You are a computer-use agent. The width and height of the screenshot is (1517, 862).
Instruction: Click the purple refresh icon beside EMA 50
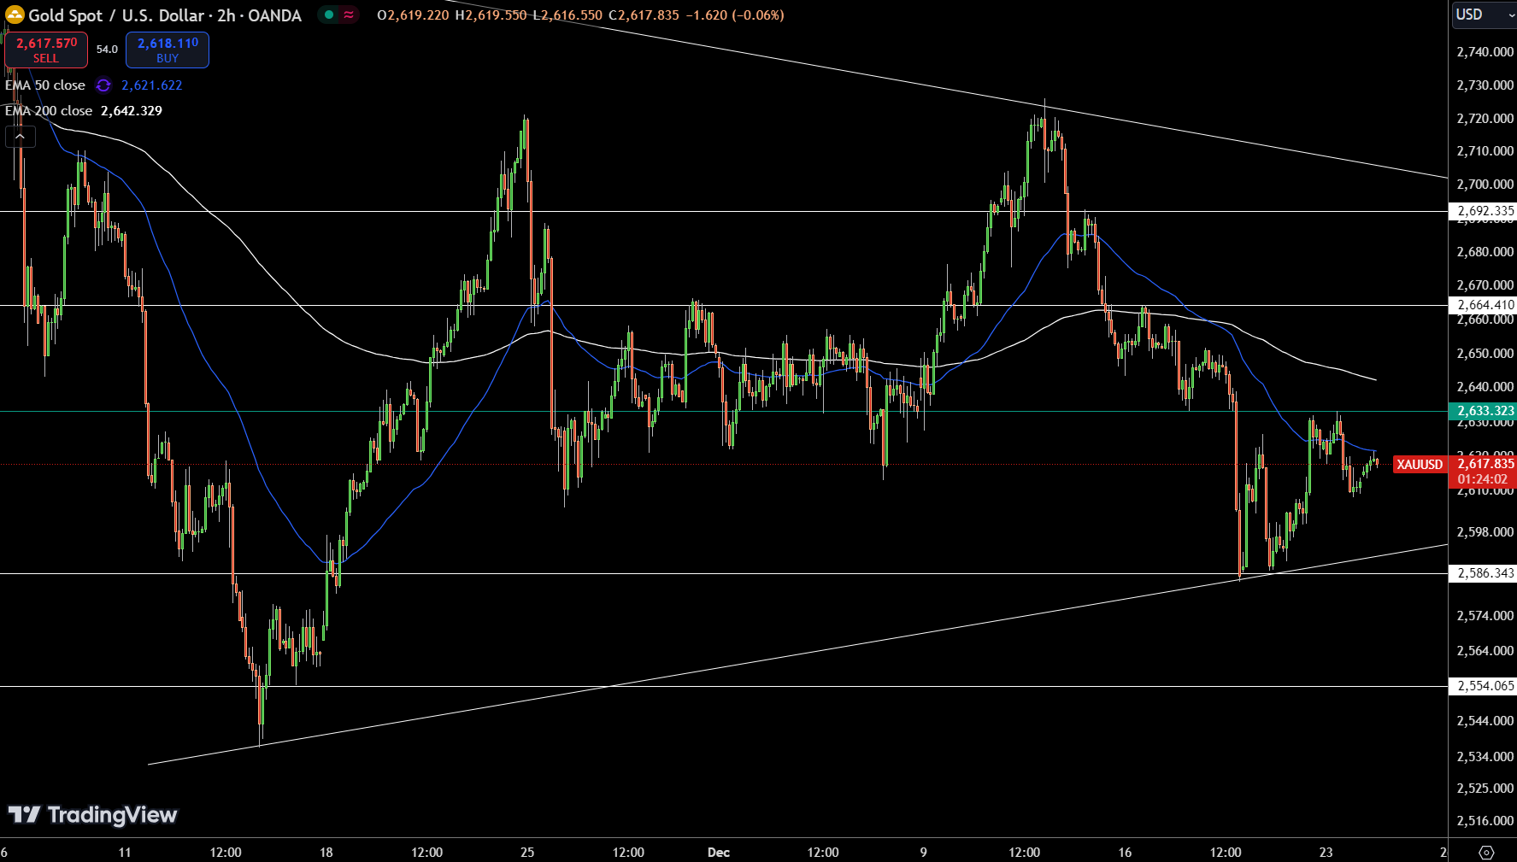point(103,85)
